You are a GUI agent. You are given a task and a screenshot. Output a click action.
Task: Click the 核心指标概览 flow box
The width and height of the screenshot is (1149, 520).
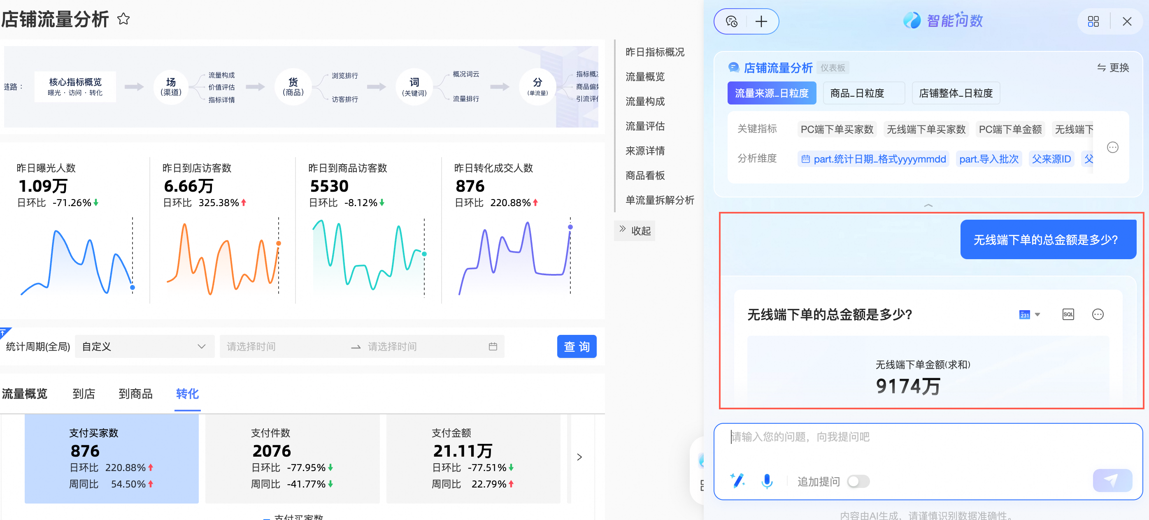(x=75, y=86)
